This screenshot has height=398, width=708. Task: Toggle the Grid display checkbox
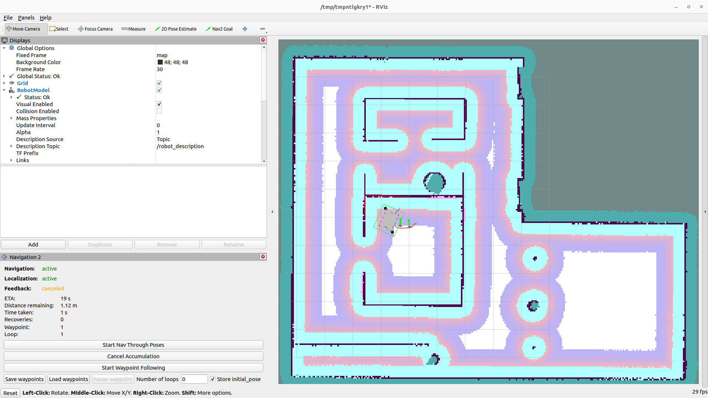tap(159, 83)
